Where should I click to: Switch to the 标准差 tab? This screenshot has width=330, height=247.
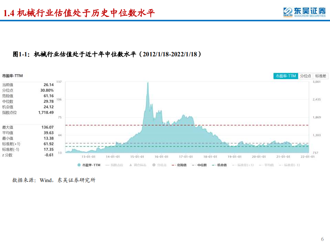click(x=321, y=76)
